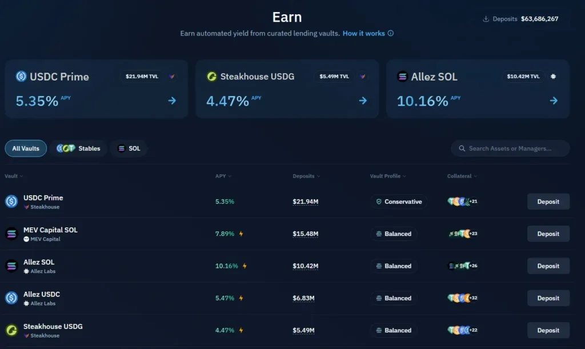The image size is (585, 349).
Task: Click the Conservative profile badge
Action: 399,201
